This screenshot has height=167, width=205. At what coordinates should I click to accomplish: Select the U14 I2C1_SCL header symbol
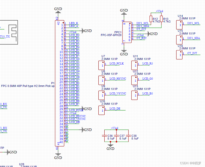(179, 25)
